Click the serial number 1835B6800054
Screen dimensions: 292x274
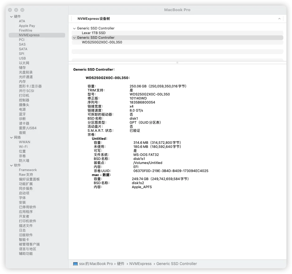[x=142, y=103]
